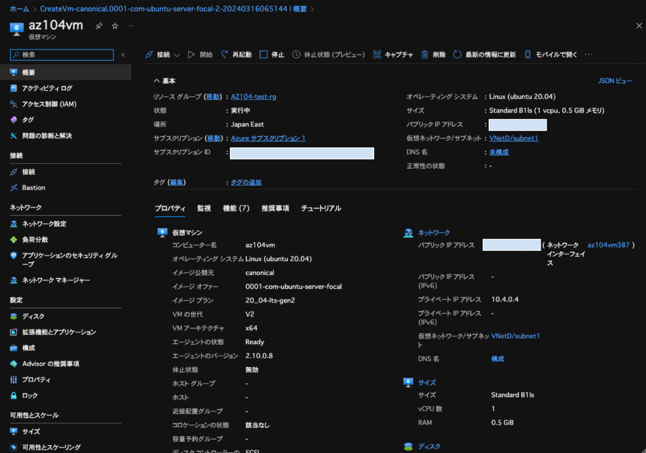Expand the 接続 dropdown arrow in the toolbar
Viewport: 646px width, 453px height.
click(177, 55)
